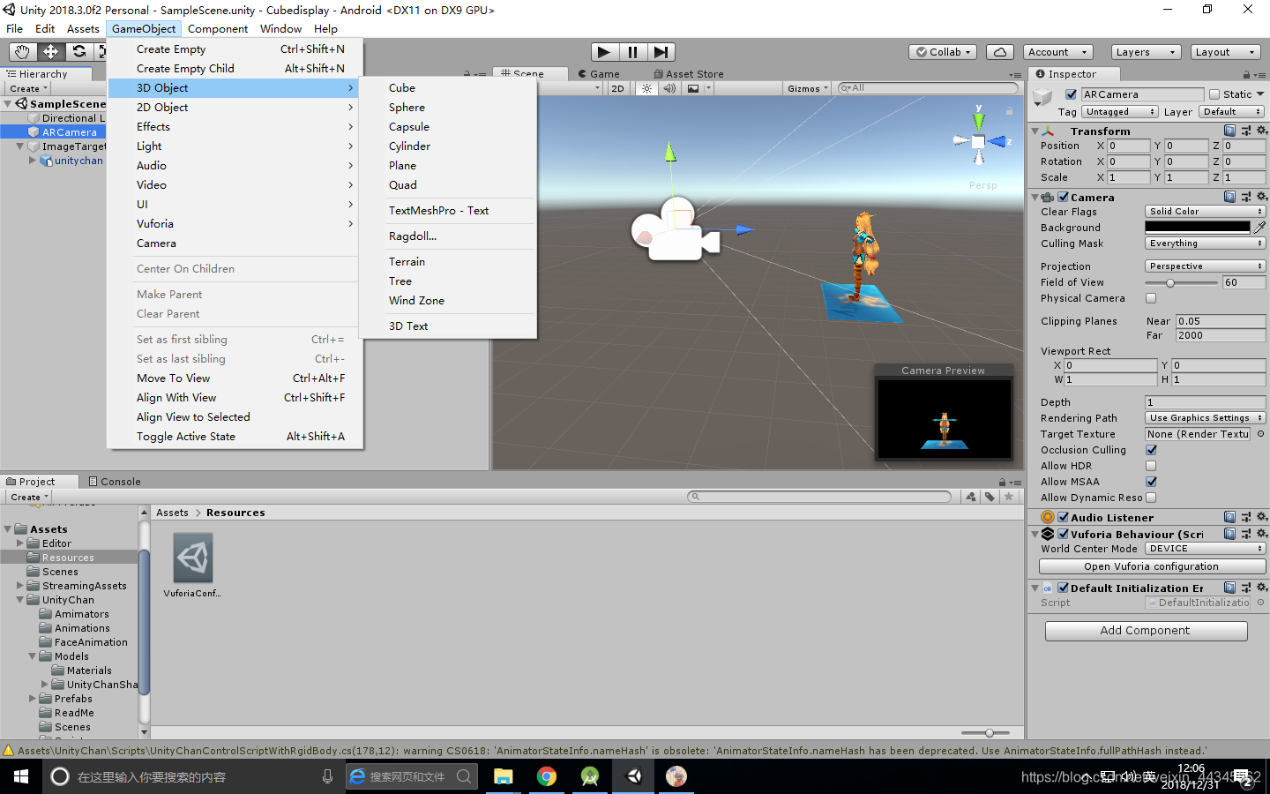Open the Tag Untagged dropdown
Viewport: 1270px width, 794px height.
click(1120, 112)
